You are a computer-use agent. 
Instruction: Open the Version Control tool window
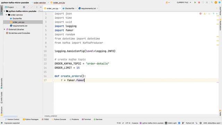(x=12, y=119)
